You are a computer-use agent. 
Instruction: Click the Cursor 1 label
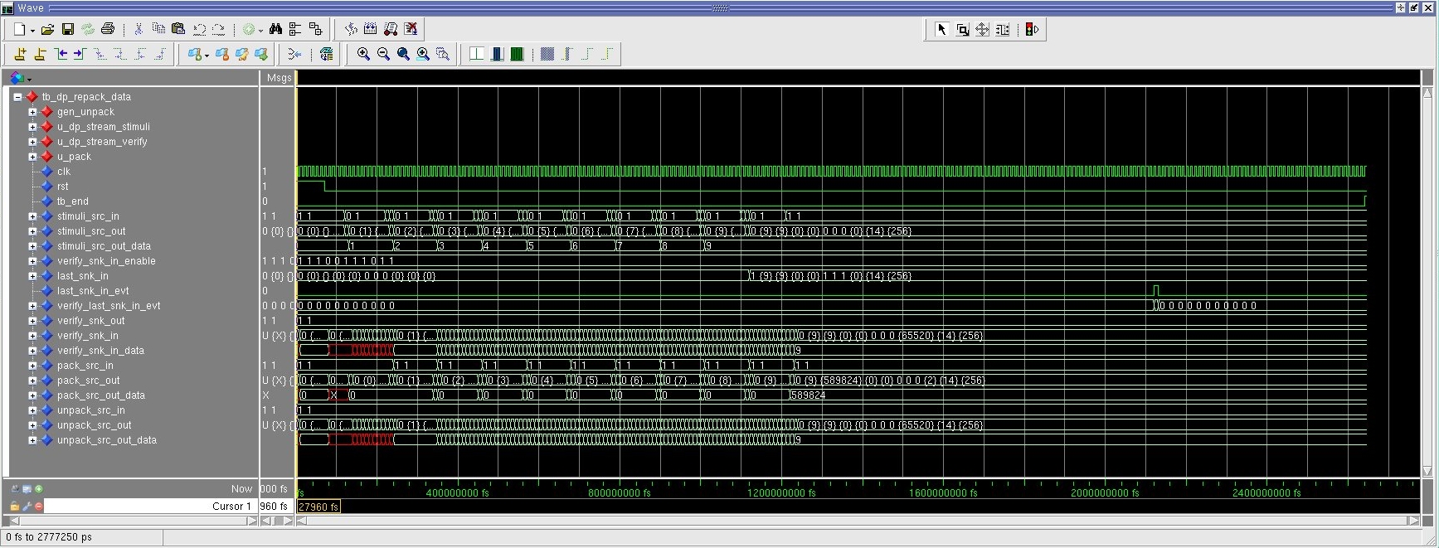pos(231,507)
